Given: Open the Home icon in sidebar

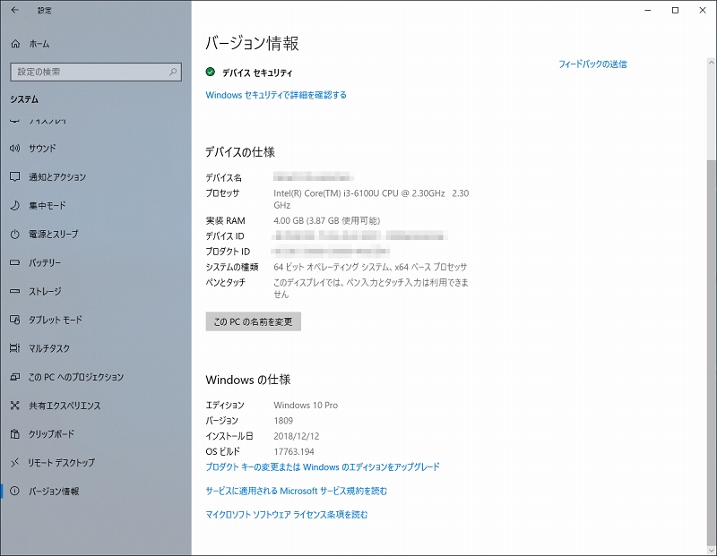Looking at the screenshot, I should (15, 44).
